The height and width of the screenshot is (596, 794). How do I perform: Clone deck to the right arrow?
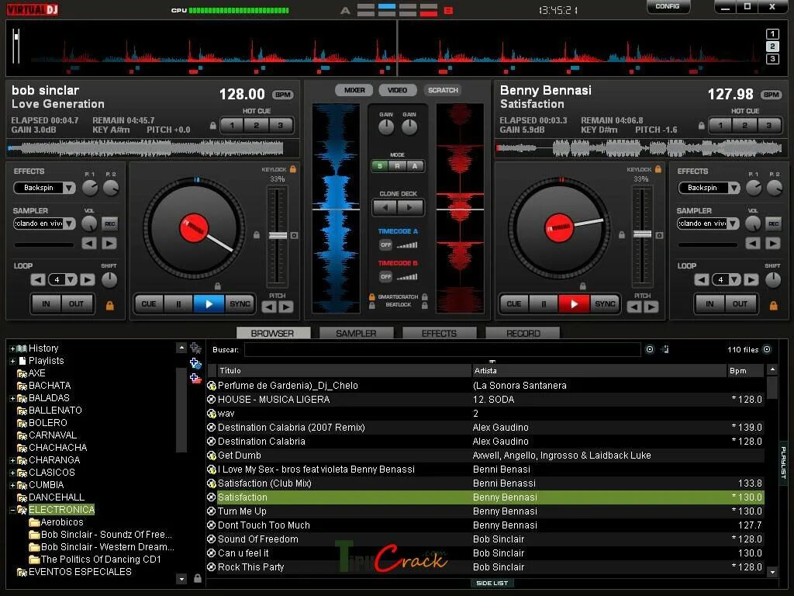pyautogui.click(x=409, y=207)
